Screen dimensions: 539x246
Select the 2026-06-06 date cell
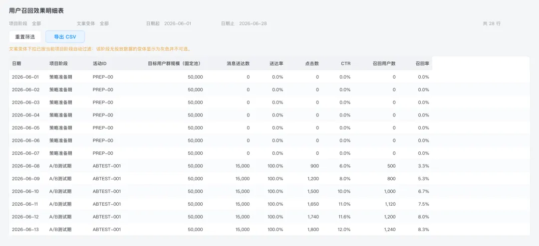tap(26, 140)
